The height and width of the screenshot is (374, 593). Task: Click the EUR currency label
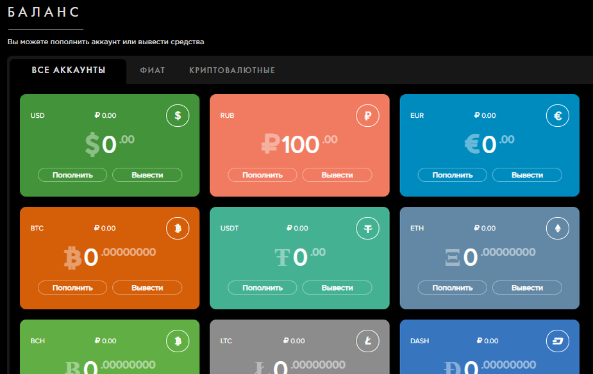(417, 116)
